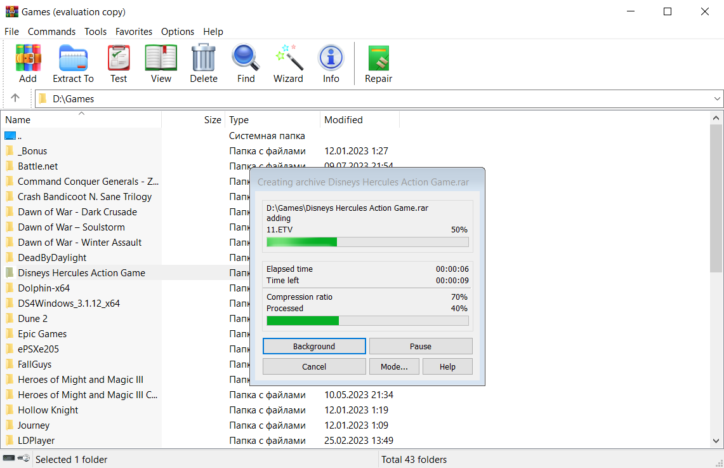Screen dimensions: 724x468
Task: Go up one folder level arrow
Action: click(15, 98)
